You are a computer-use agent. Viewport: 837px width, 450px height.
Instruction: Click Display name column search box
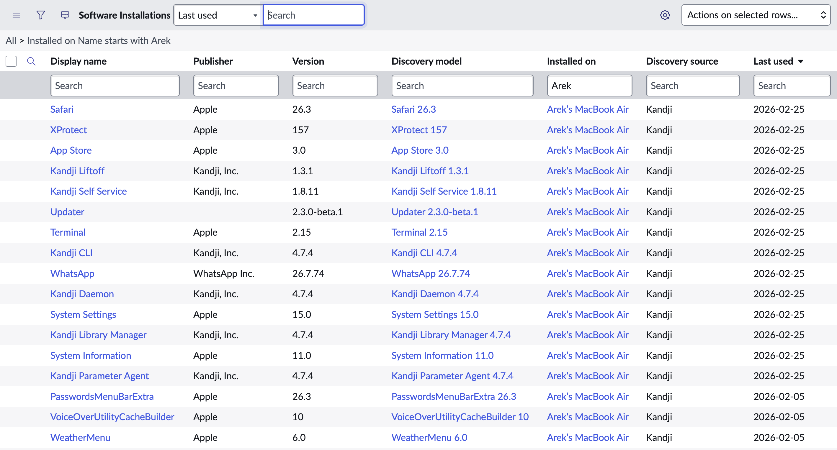(x=115, y=86)
